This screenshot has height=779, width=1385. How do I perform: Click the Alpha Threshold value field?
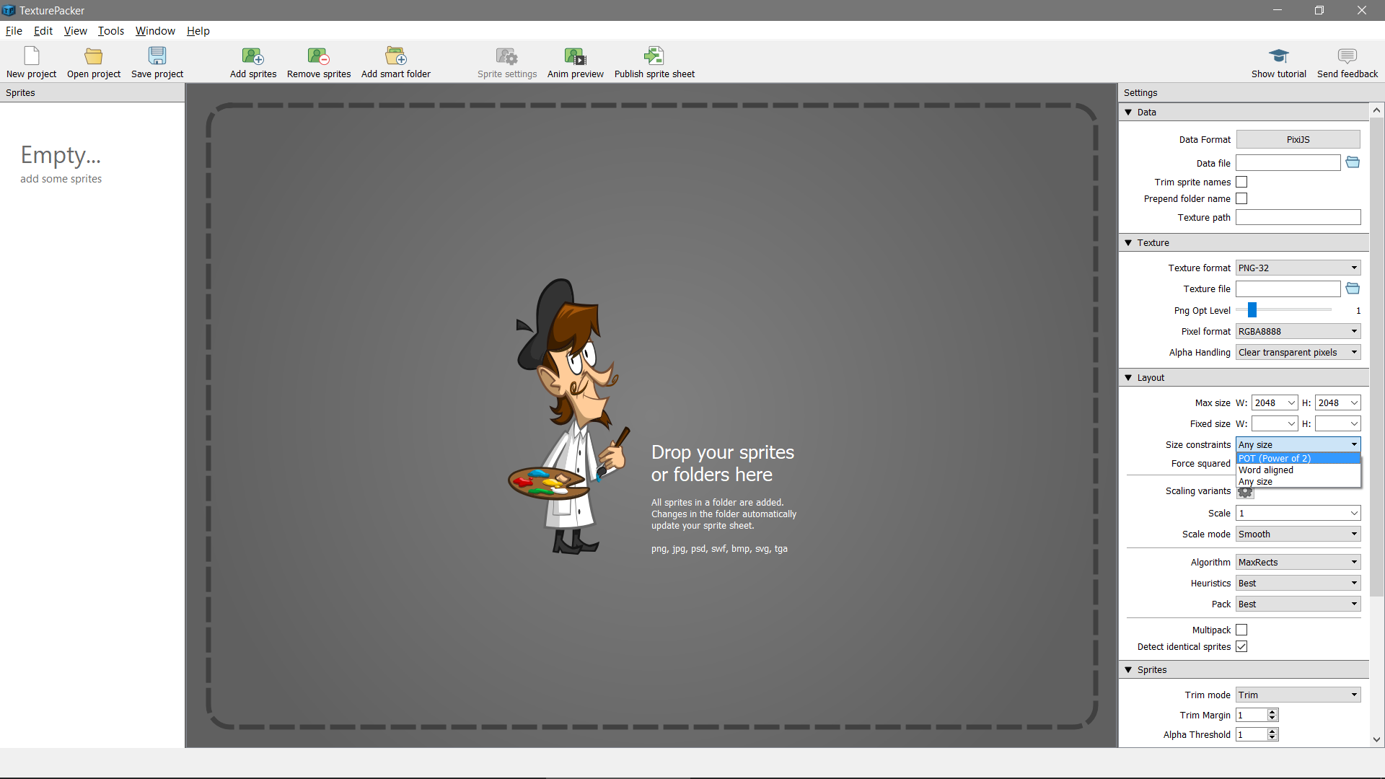point(1251,734)
